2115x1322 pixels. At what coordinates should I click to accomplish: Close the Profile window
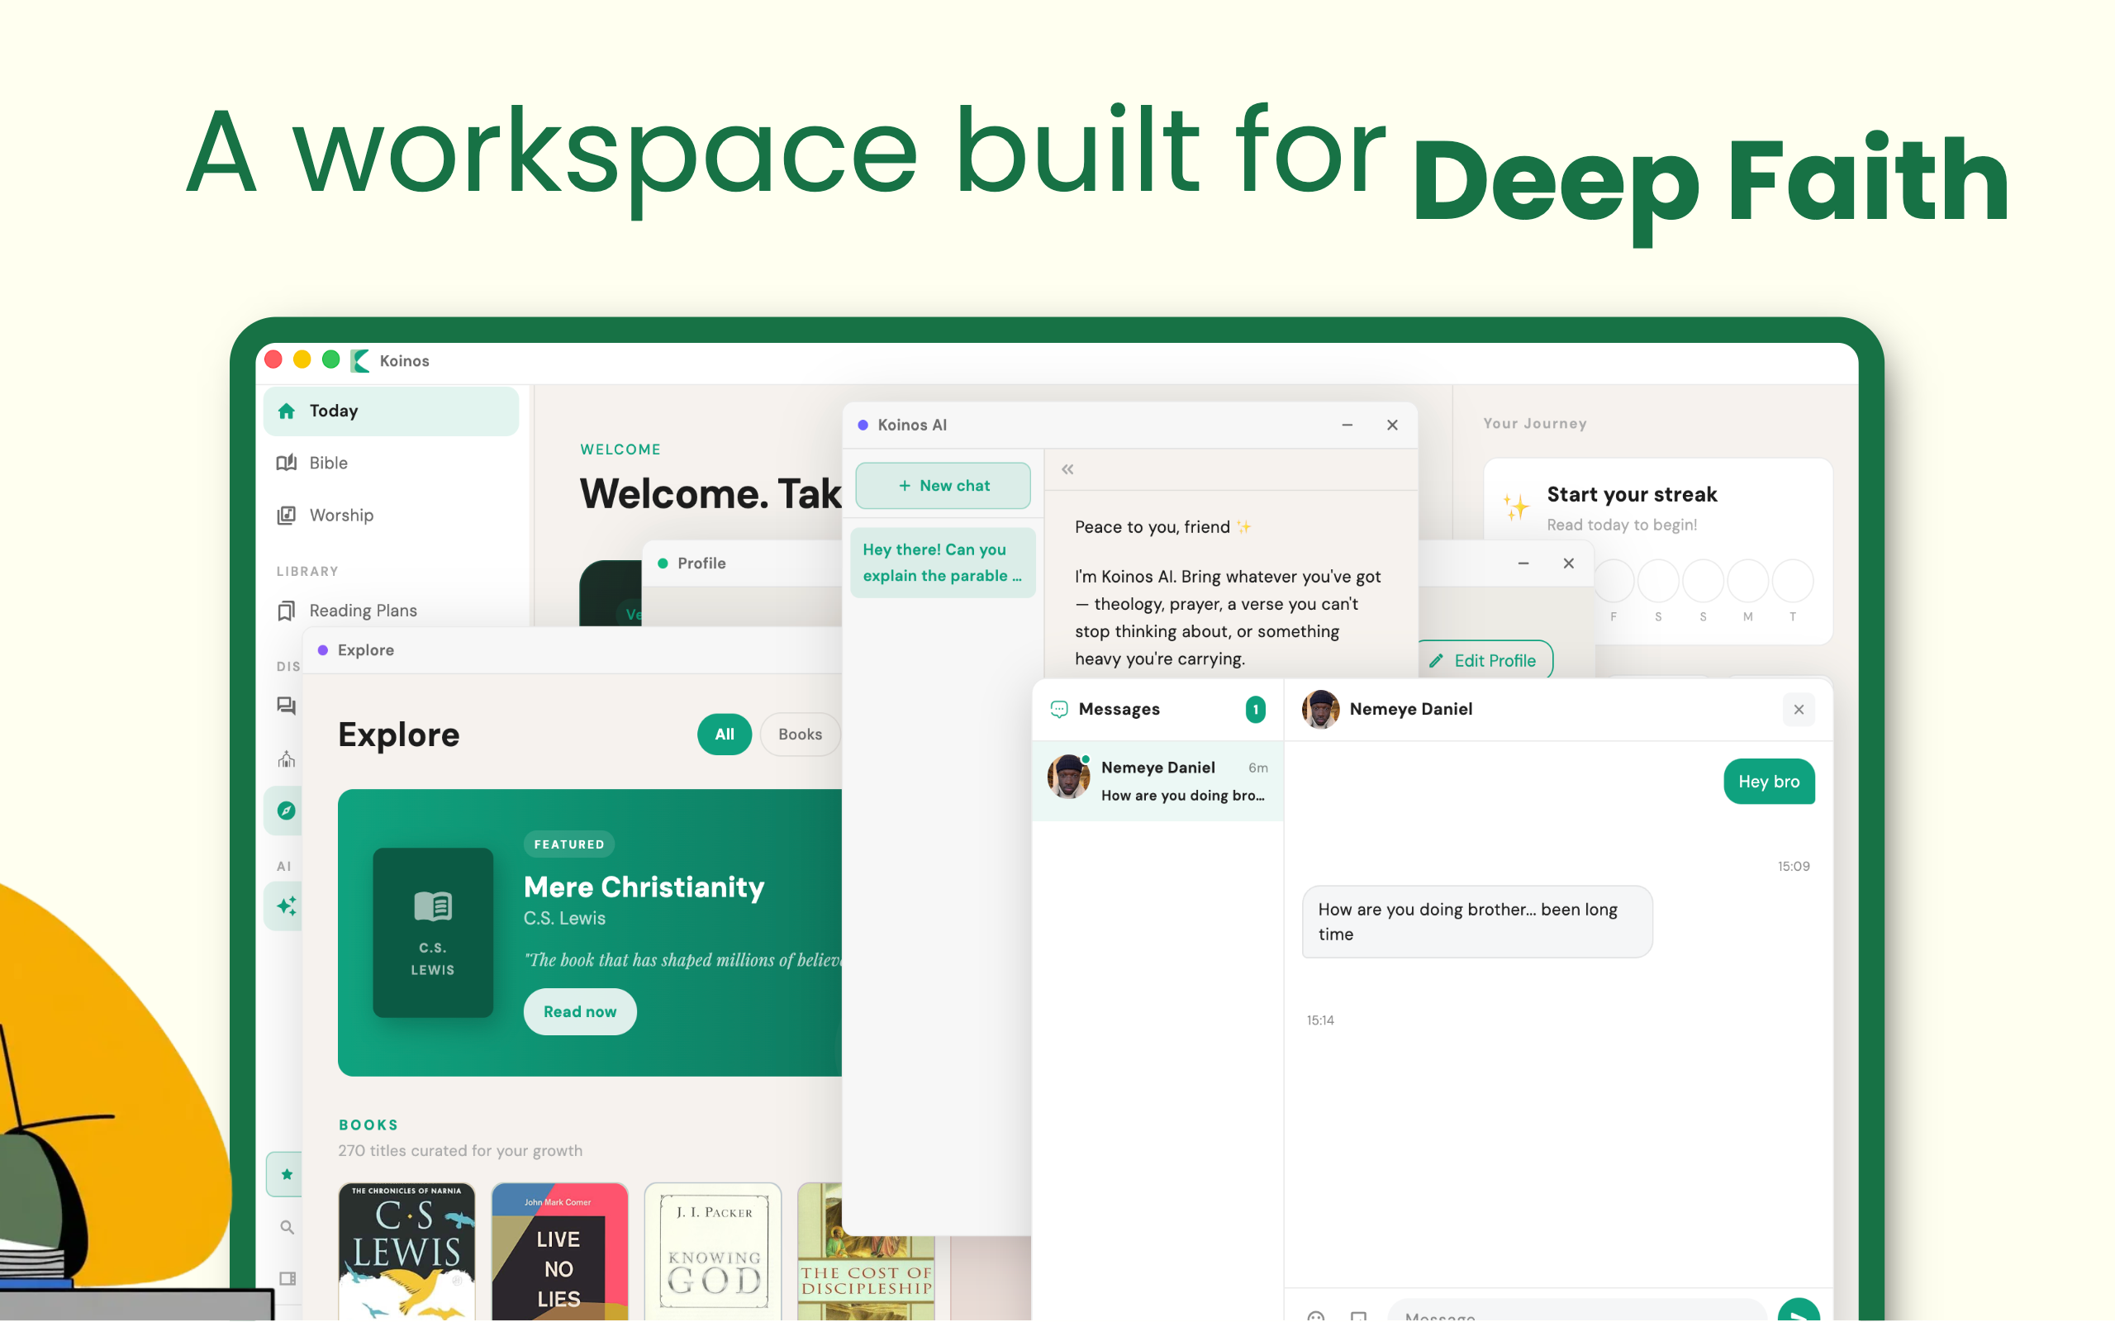[1569, 563]
